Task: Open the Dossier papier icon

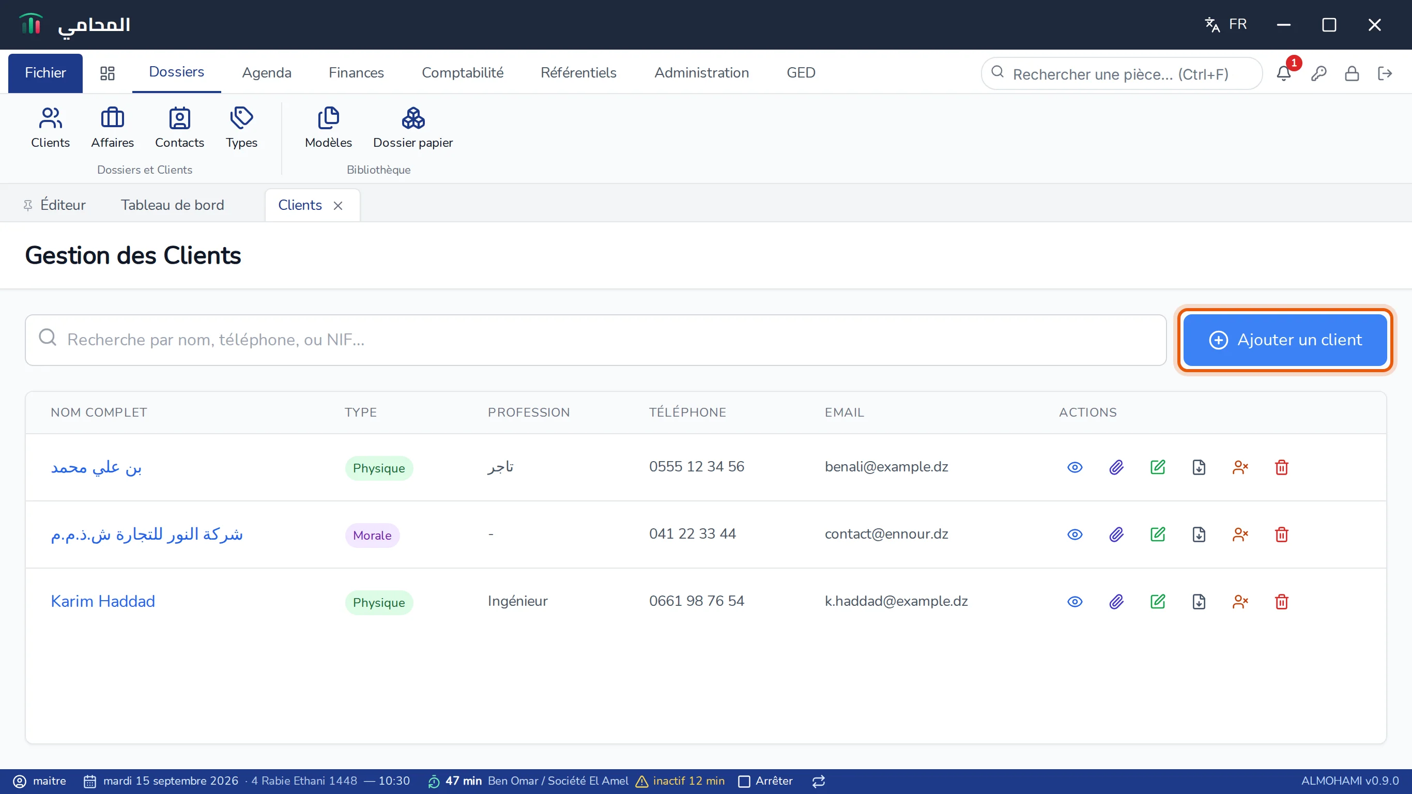Action: click(413, 128)
